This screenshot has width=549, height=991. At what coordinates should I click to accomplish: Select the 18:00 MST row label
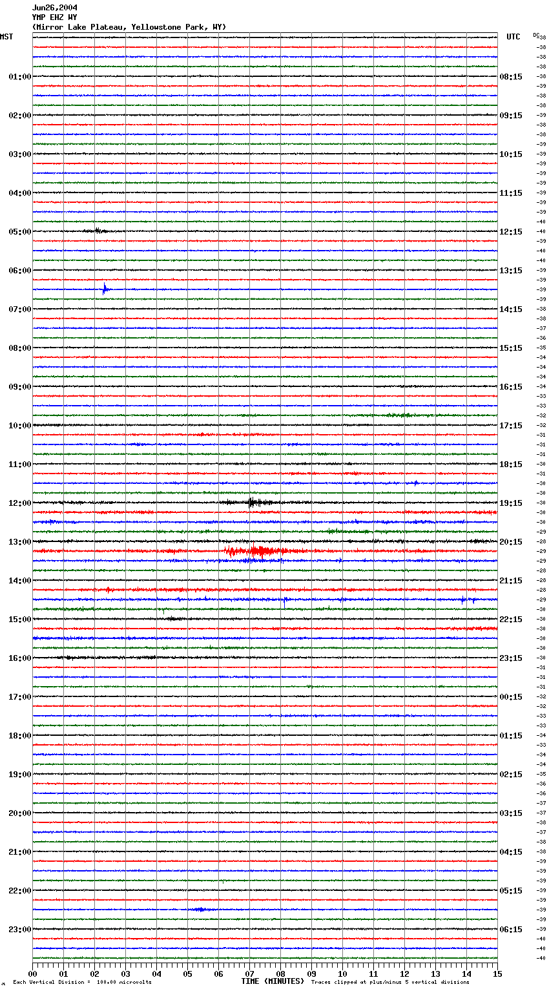pyautogui.click(x=20, y=736)
